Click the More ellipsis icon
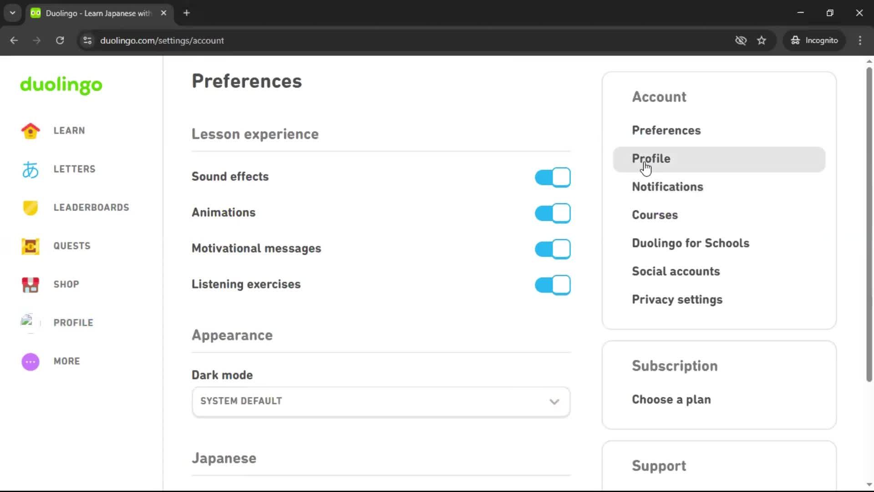 coord(30,361)
